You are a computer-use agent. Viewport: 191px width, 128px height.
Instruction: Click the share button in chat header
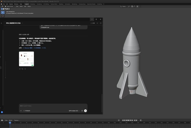[93, 23]
